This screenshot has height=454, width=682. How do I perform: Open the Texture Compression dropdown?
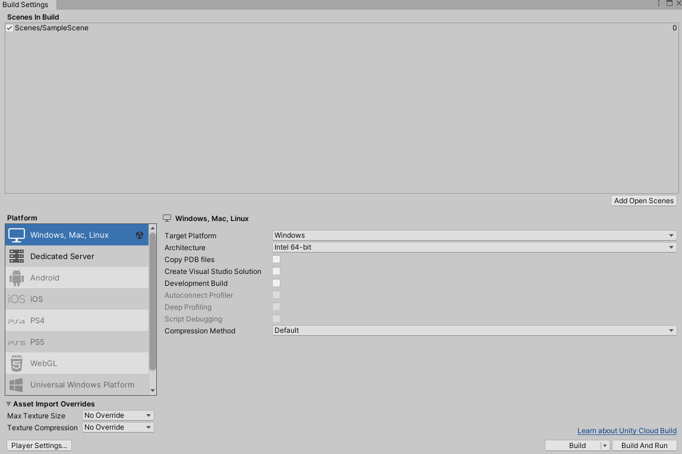(118, 427)
